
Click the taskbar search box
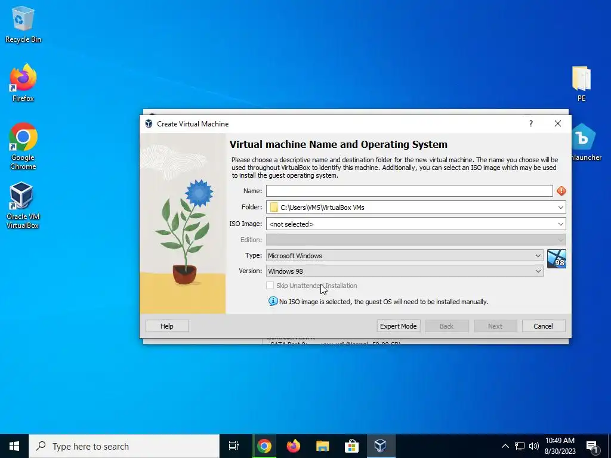tap(124, 446)
